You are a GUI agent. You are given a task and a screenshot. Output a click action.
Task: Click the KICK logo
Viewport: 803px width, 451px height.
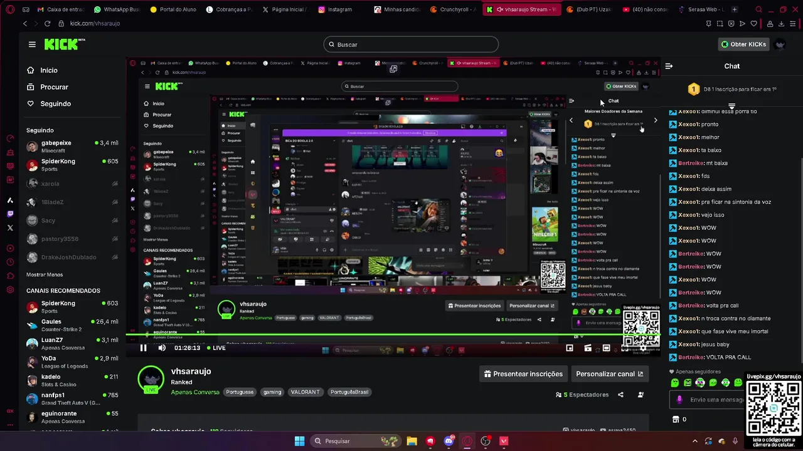[x=65, y=44]
